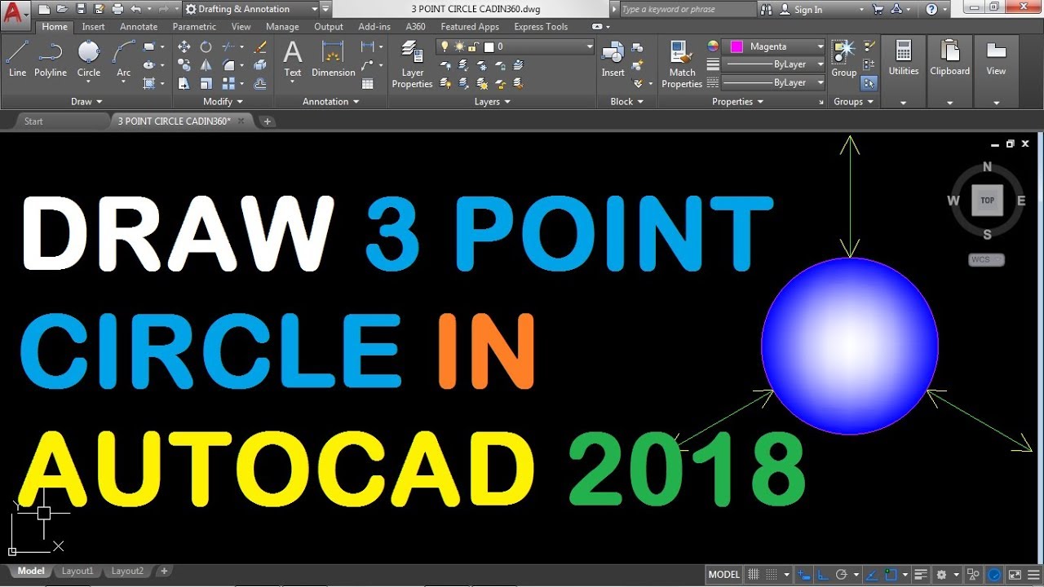Image resolution: width=1044 pixels, height=587 pixels.
Task: Expand the Draw panel
Action: pyautogui.click(x=86, y=102)
